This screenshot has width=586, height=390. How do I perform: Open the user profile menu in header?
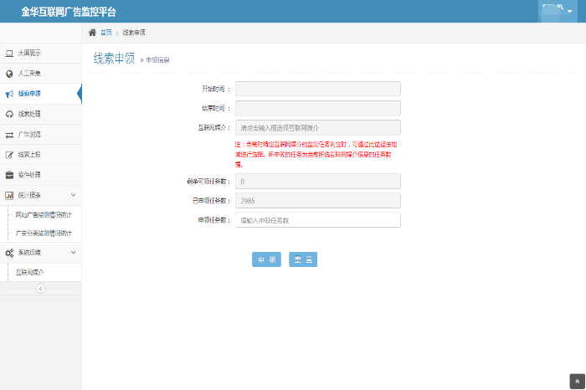click(556, 11)
